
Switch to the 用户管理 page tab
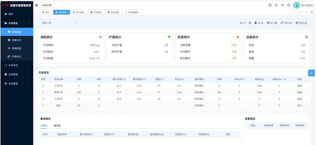click(x=79, y=12)
